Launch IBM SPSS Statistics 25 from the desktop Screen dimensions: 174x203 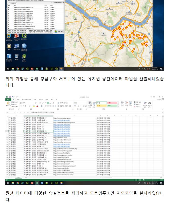pos(24,47)
